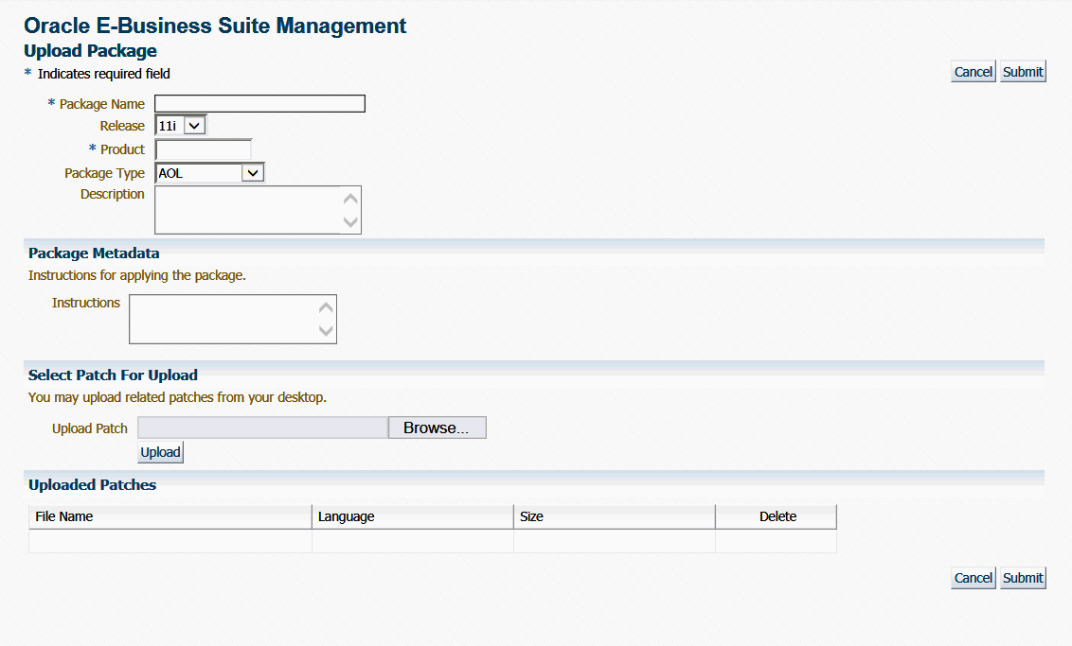Screen dimensions: 1072x646
Task: Open the Release dropdown showing 11i
Action: (181, 126)
